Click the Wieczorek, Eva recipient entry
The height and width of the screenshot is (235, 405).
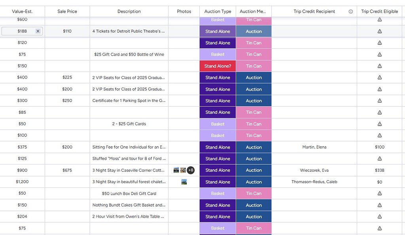(314, 170)
